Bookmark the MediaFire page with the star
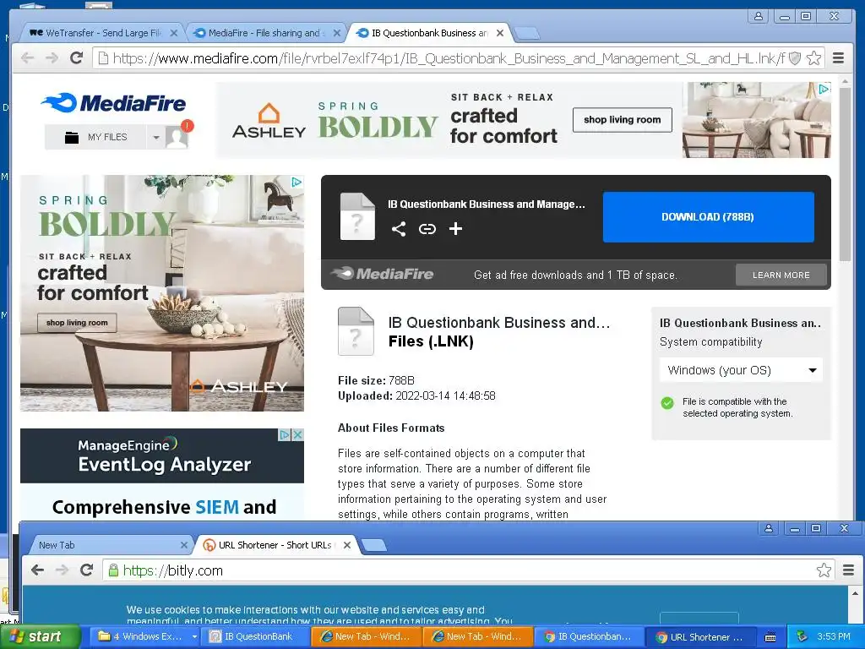Screen dimensions: 865x649 pyautogui.click(x=813, y=58)
